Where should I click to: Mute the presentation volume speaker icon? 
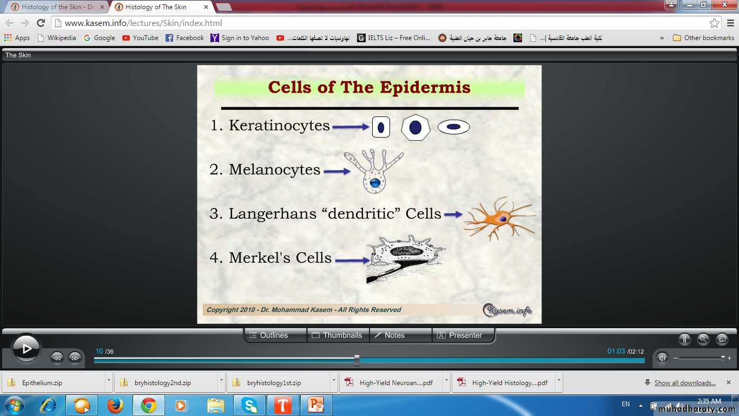(x=662, y=357)
